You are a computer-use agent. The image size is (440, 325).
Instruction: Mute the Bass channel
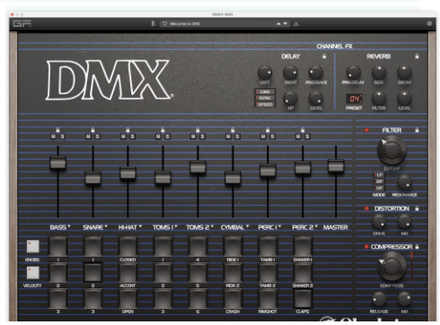point(54,136)
